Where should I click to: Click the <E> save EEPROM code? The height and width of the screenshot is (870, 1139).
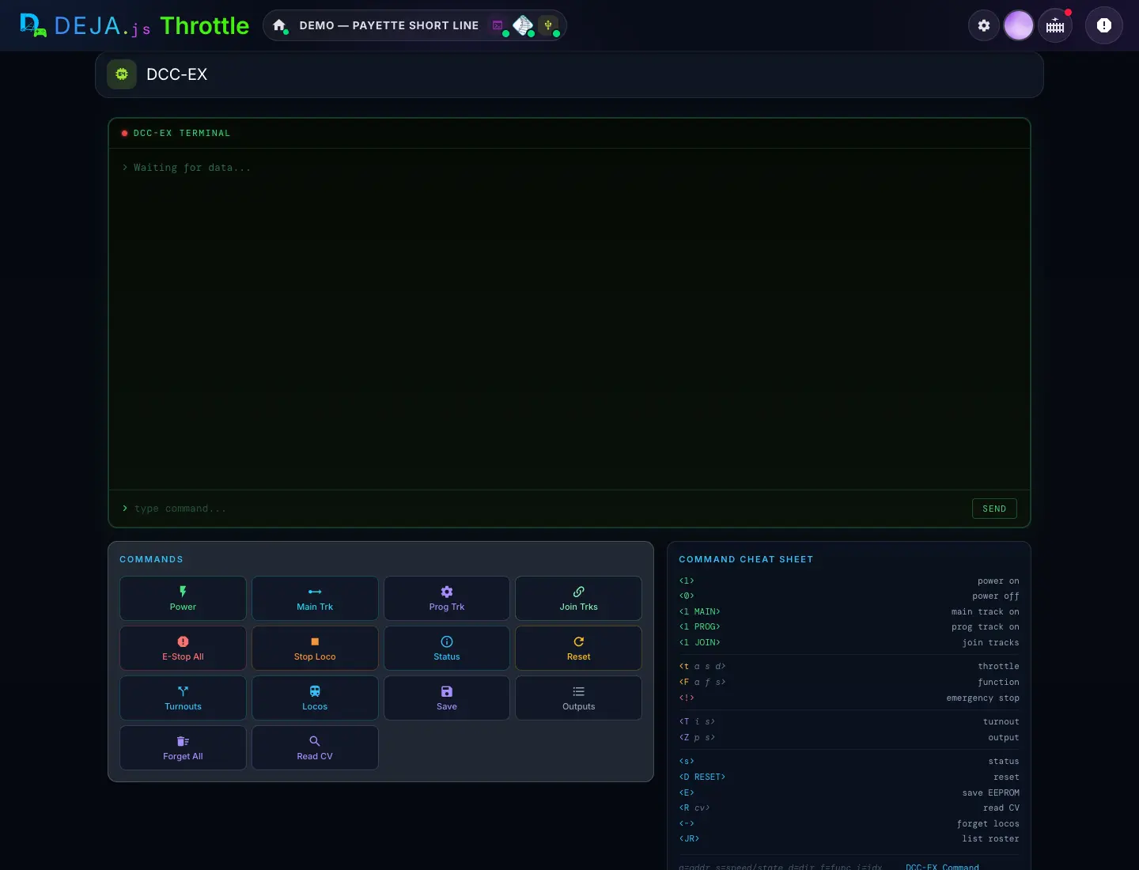point(687,792)
